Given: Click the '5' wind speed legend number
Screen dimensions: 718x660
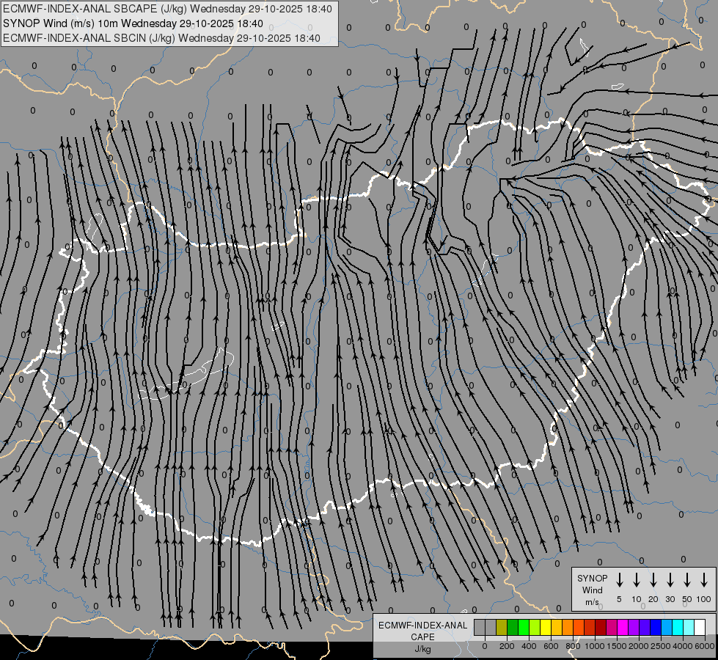Looking at the screenshot, I should [619, 599].
